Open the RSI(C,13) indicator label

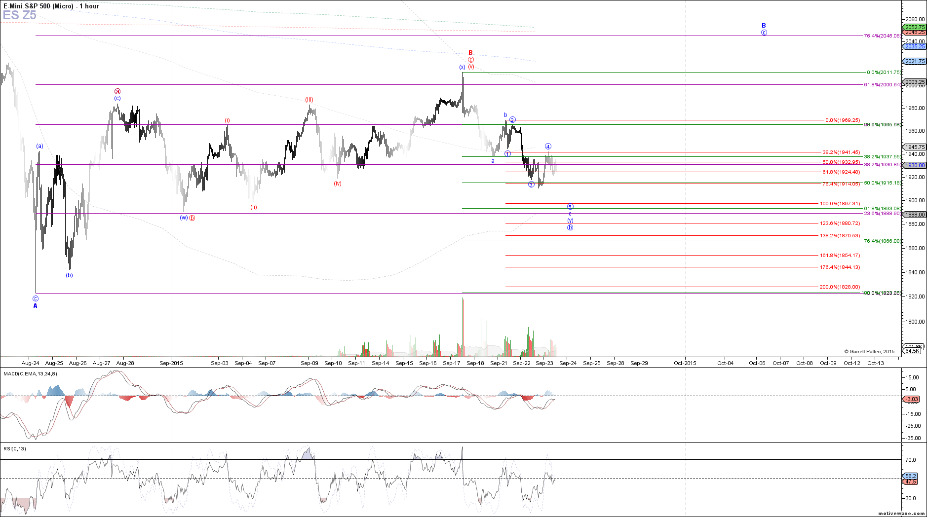(15, 448)
